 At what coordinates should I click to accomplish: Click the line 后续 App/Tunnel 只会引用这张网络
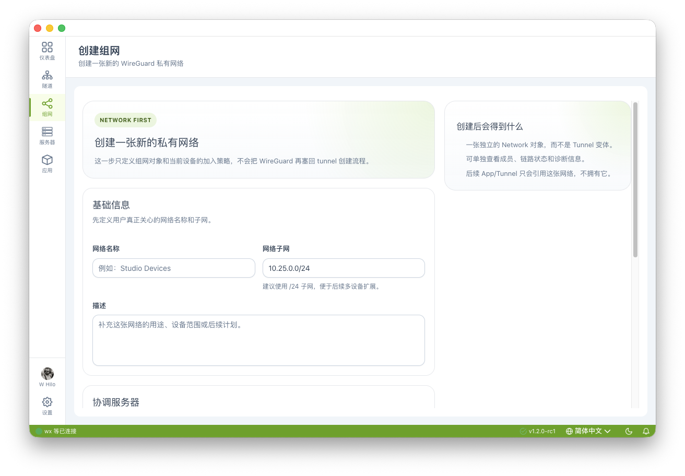point(539,173)
